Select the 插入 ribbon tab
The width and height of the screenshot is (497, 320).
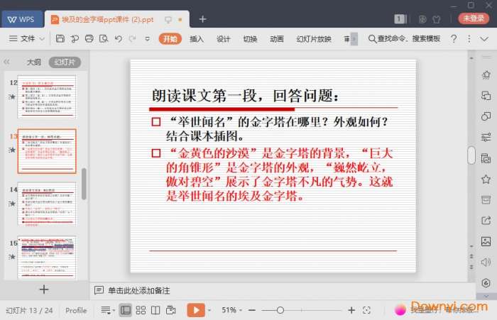(197, 38)
